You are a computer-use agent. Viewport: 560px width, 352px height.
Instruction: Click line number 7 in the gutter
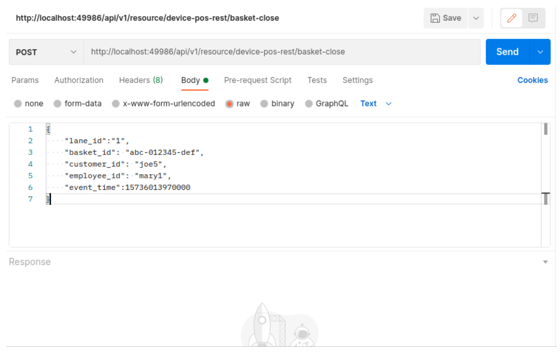click(31, 199)
